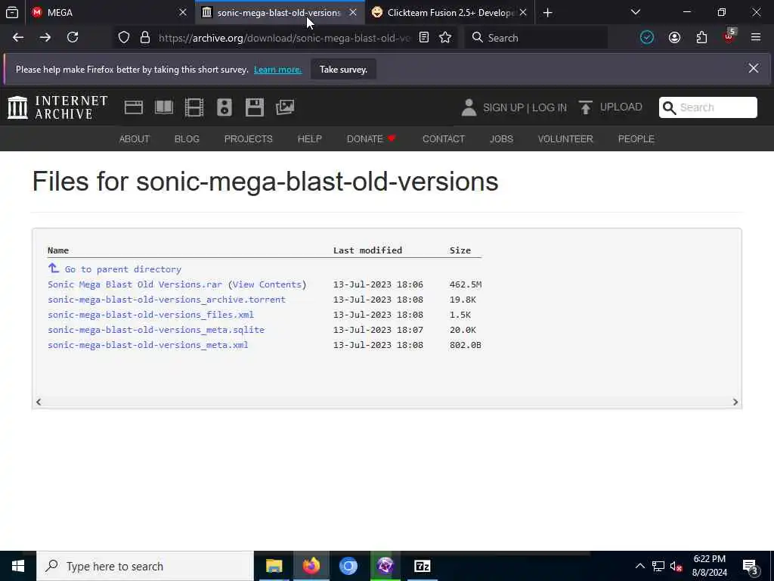Image resolution: width=774 pixels, height=581 pixels.
Task: Open the Internet Archive Video film icon
Action: (194, 107)
